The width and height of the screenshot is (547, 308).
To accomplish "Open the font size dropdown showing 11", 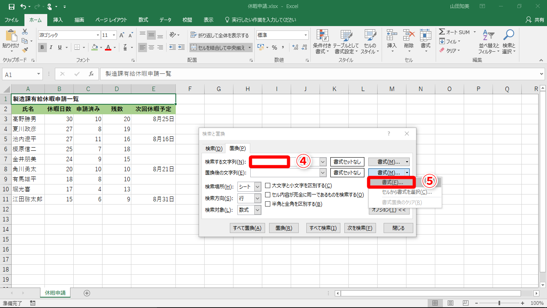I will pyautogui.click(x=114, y=35).
